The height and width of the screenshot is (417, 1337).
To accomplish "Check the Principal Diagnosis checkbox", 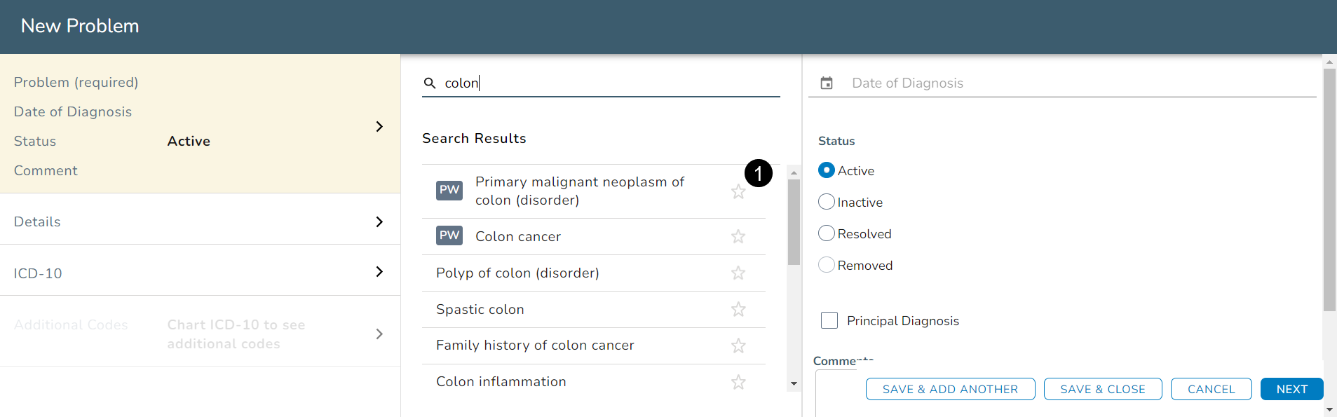I will 829,320.
